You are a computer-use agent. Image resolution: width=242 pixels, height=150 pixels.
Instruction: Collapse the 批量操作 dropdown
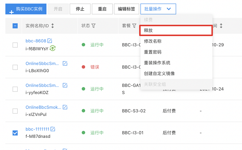coord(158,9)
